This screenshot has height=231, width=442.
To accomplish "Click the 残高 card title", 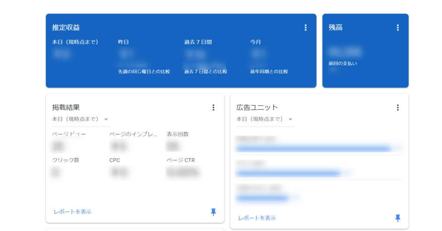I will pyautogui.click(x=335, y=27).
